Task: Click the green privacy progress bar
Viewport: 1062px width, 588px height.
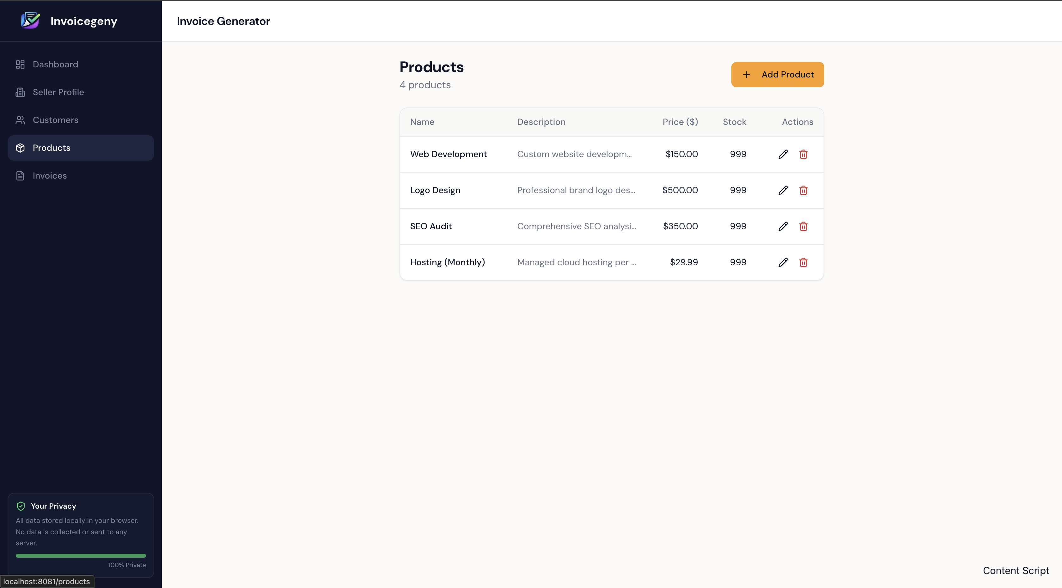Action: (81, 555)
